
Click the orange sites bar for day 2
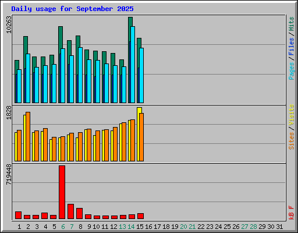(28, 136)
